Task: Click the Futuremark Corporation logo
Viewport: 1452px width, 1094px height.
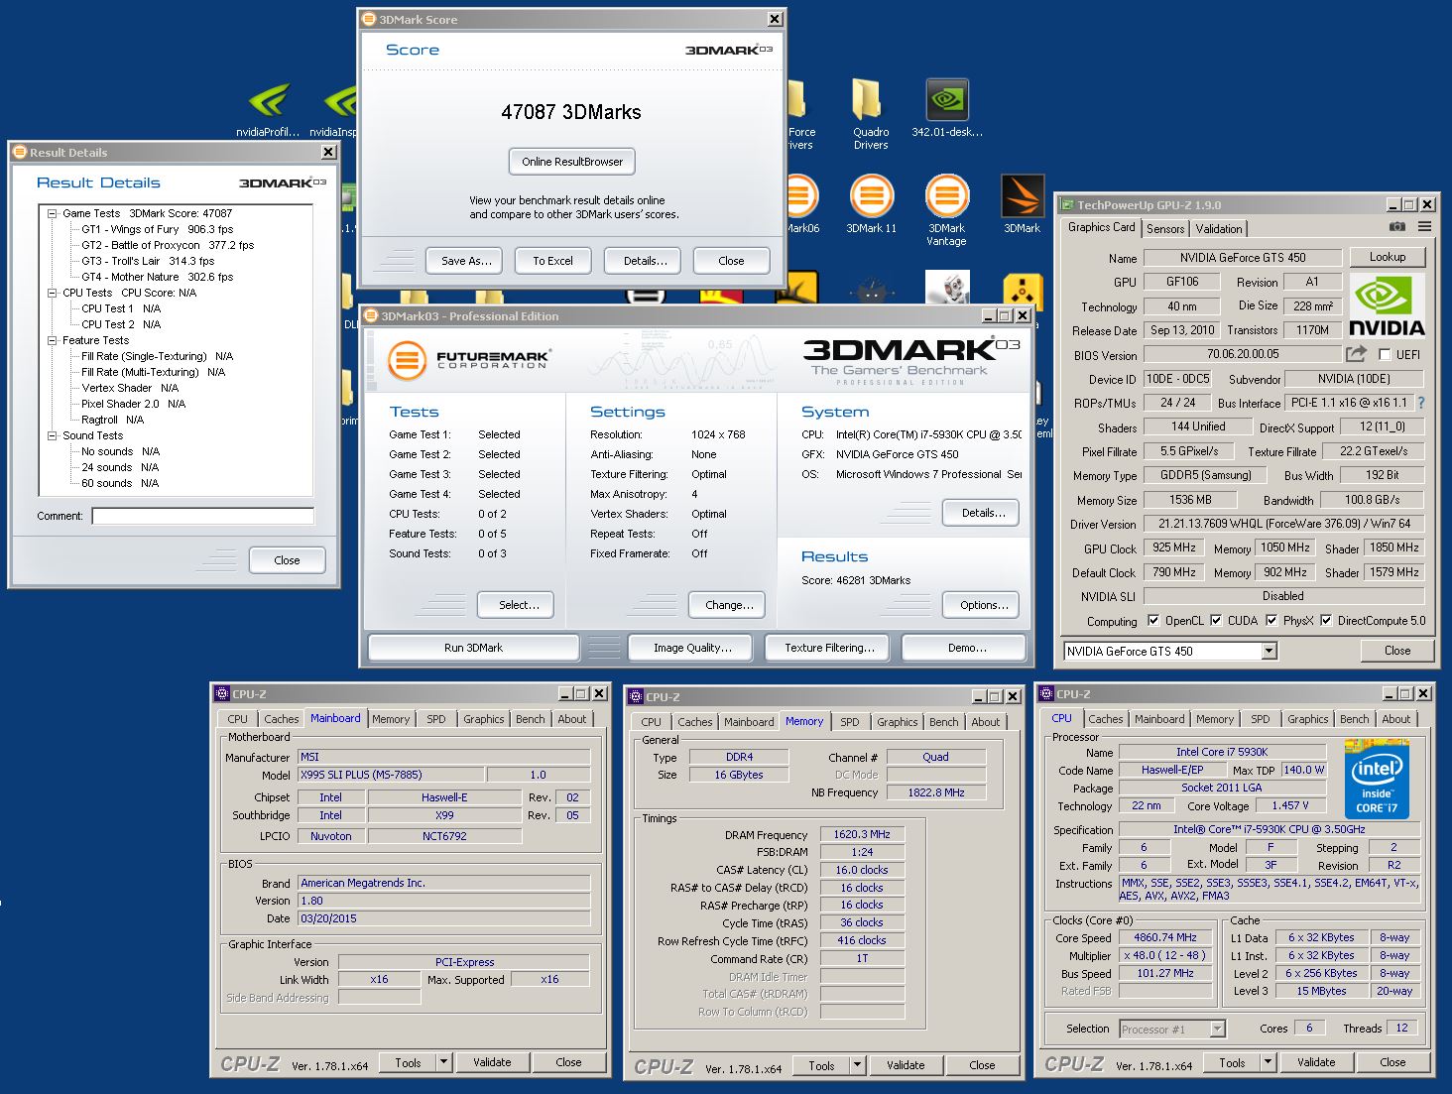Action: pos(469,359)
